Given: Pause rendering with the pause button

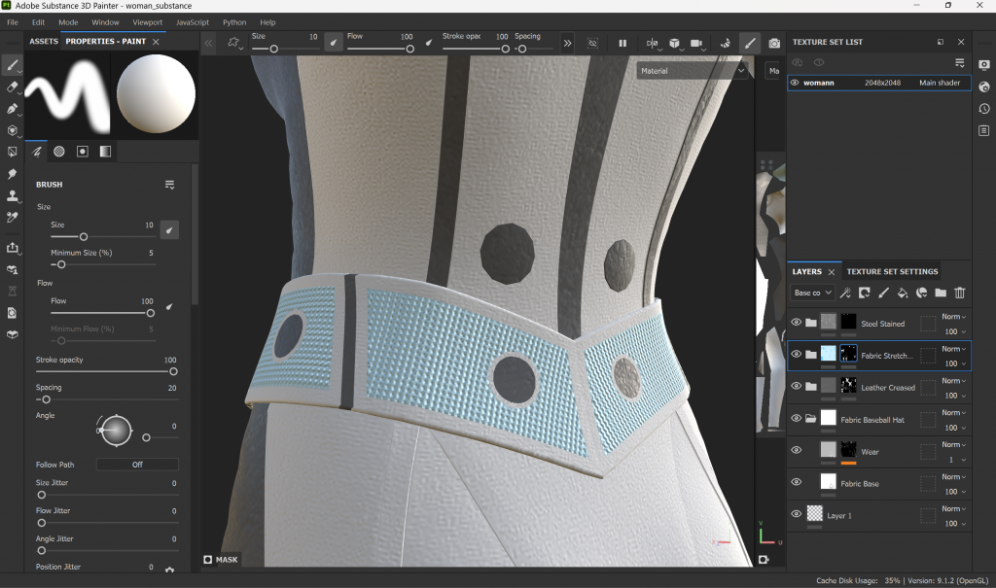Looking at the screenshot, I should (x=622, y=44).
